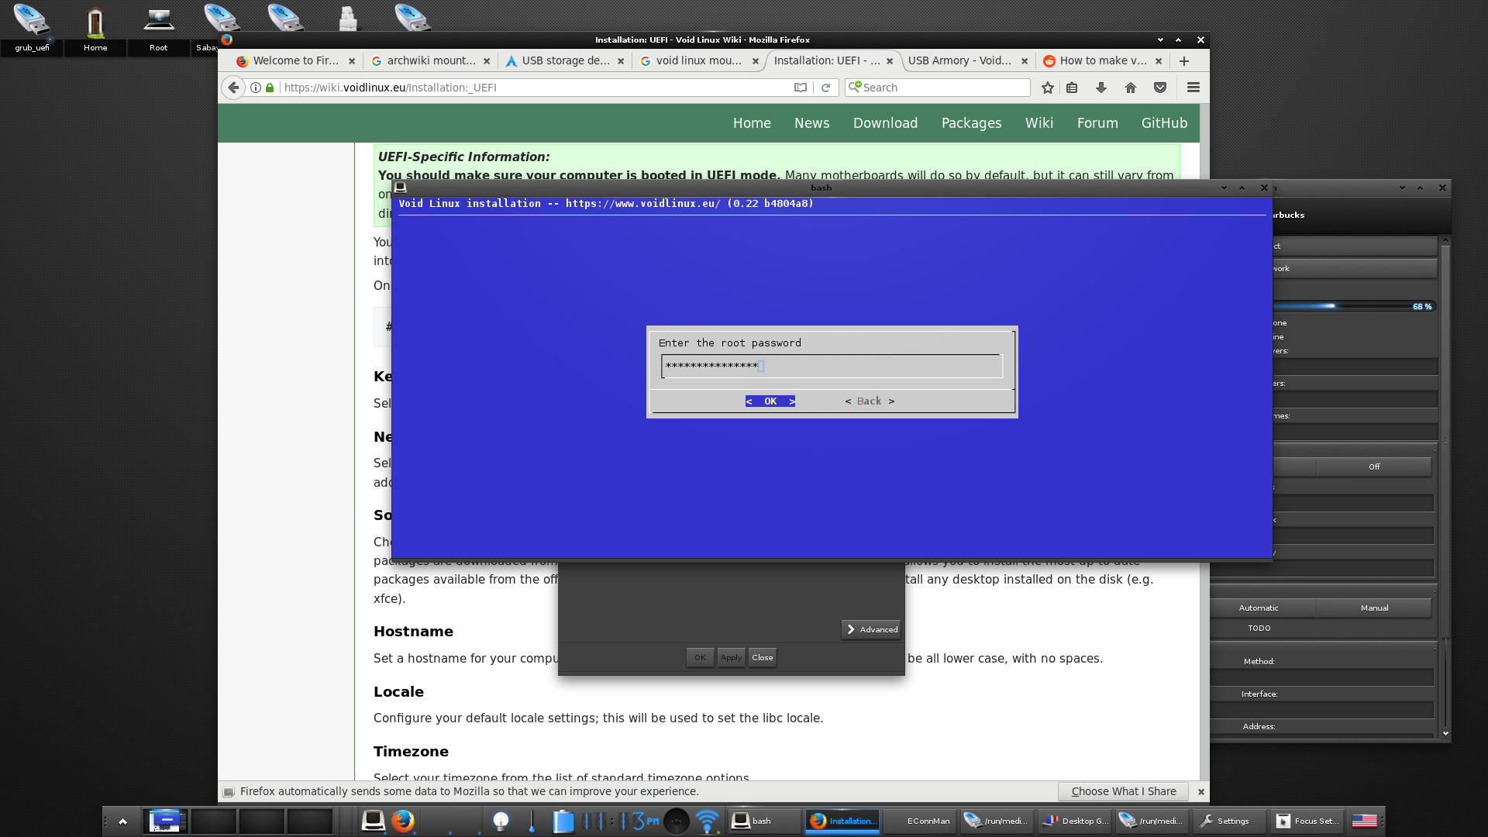Open Home in Void wiki navigation
Screen dimensions: 1488x837
[x=752, y=123]
